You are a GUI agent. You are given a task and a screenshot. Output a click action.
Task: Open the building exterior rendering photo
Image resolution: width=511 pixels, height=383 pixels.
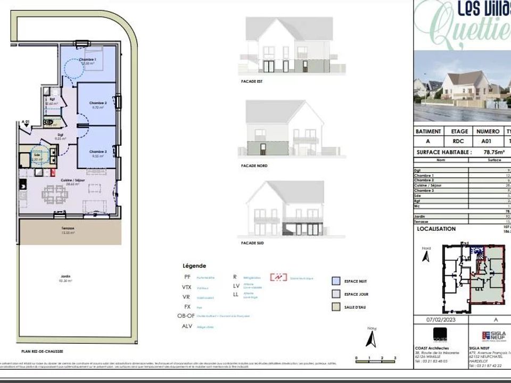[462, 86]
